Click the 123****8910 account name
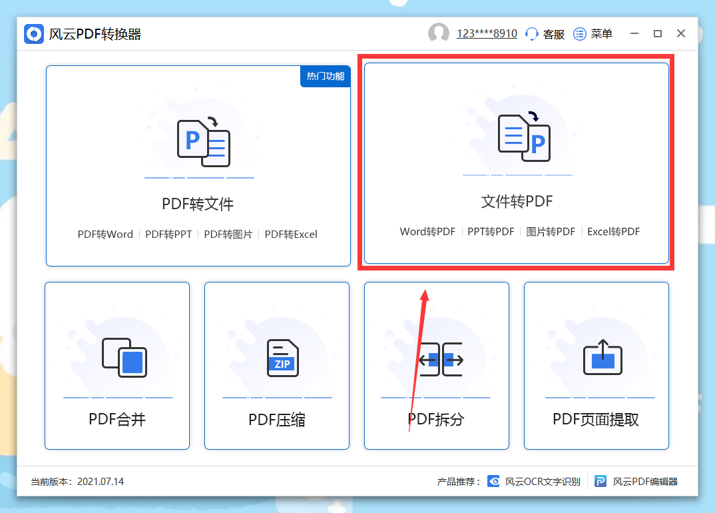Viewport: 715px width, 513px height. click(x=486, y=33)
